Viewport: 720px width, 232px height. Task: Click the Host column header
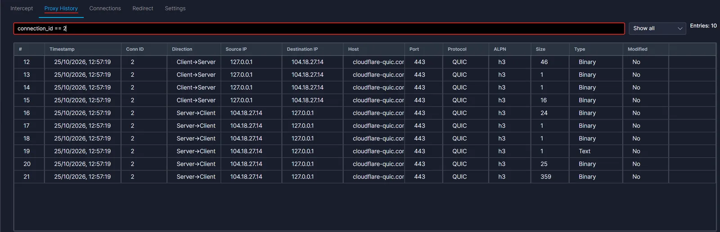(374, 49)
